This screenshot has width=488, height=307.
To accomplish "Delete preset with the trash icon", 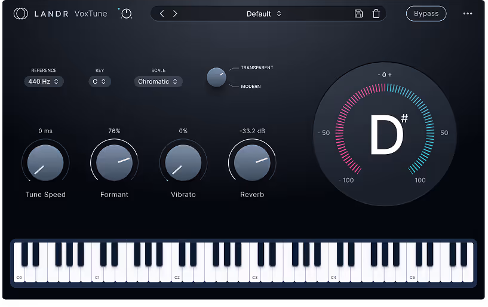I will pos(376,14).
